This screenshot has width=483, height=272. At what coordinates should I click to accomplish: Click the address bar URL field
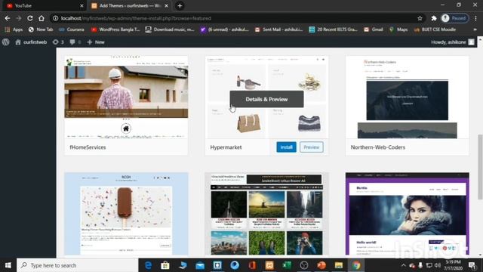click(237, 18)
